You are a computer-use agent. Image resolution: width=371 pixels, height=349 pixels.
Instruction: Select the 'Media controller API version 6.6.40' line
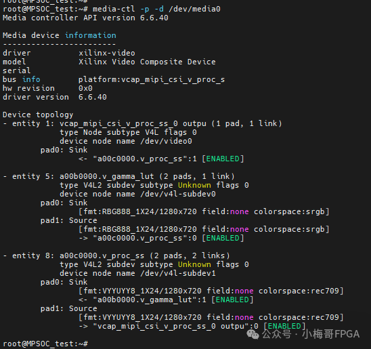85,18
